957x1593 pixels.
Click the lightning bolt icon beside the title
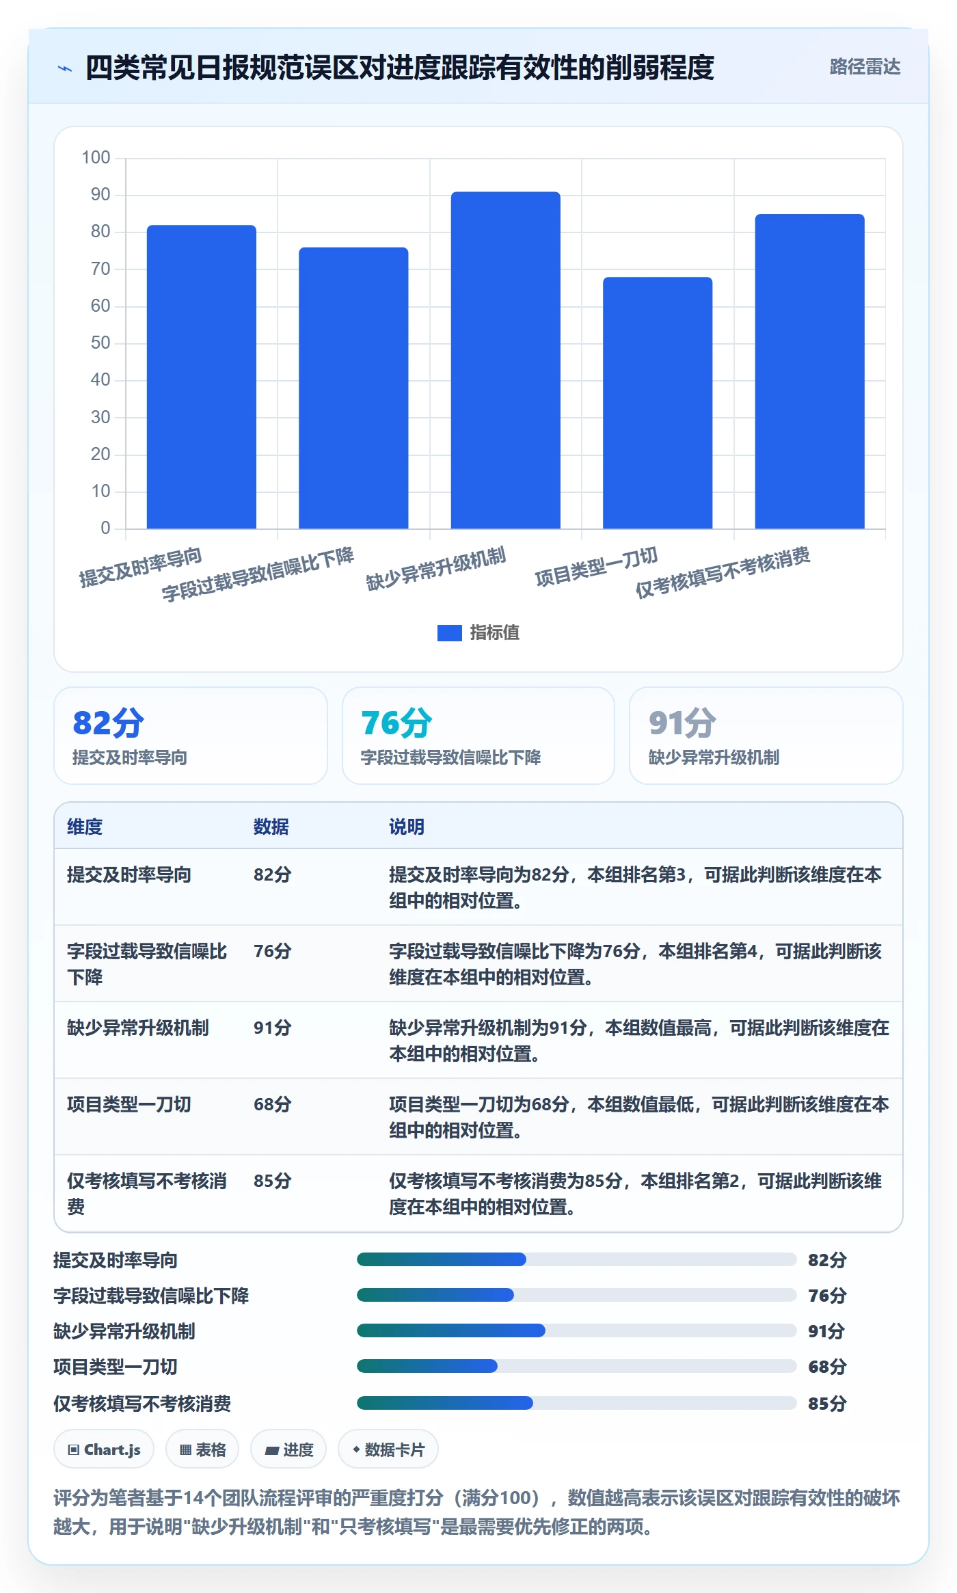click(65, 68)
